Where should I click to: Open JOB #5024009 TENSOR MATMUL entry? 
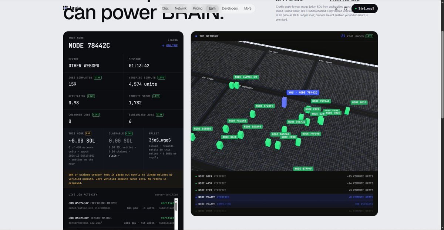pos(121,221)
